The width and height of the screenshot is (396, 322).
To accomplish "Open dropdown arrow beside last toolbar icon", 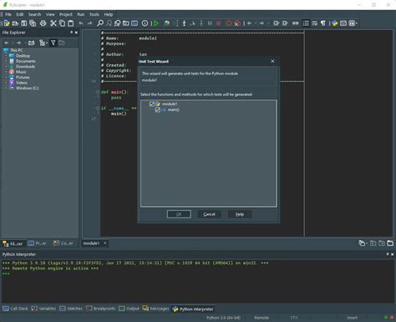I will point(357,23).
